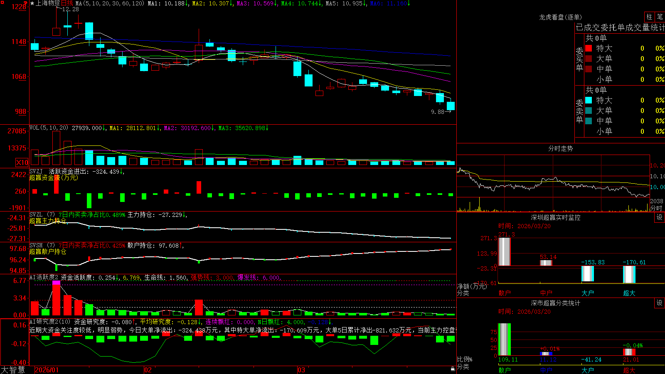The width and height of the screenshot is (665, 374).
Task: Click the 深圳超赢实时监控 panel title
Action: (556, 217)
